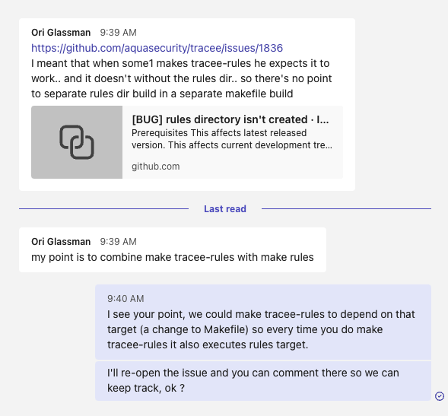The width and height of the screenshot is (448, 416).
Task: Click the 9:39 AM timestamp below the Last read divider
Action: [x=119, y=241]
